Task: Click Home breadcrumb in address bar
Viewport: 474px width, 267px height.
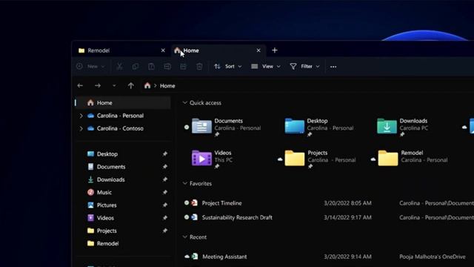Action: tap(167, 86)
